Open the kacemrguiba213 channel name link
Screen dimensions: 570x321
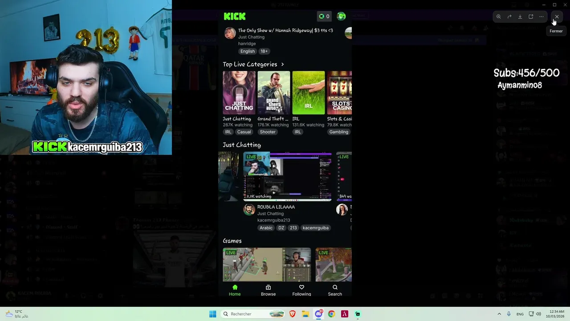click(x=273, y=220)
